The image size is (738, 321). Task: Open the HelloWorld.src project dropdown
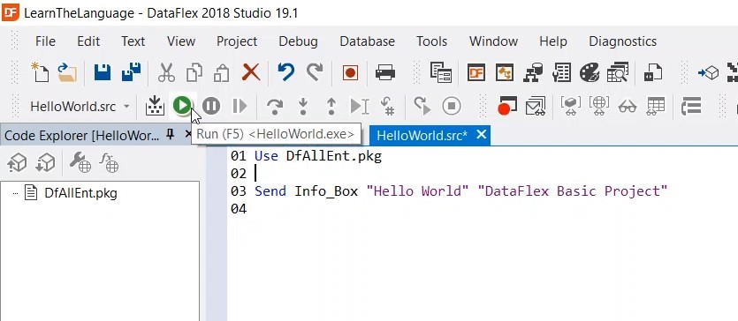click(79, 107)
